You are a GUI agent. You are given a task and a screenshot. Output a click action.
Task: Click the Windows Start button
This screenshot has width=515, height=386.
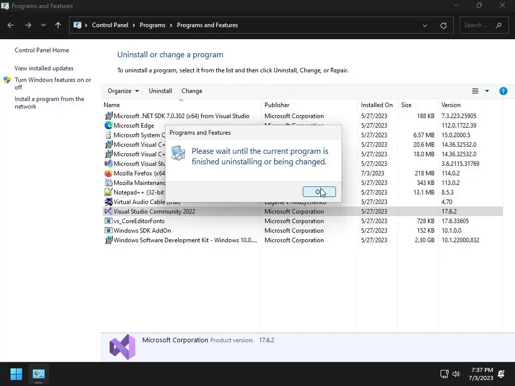point(16,374)
